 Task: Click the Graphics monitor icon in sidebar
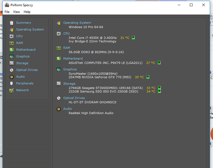[x=12, y=56]
